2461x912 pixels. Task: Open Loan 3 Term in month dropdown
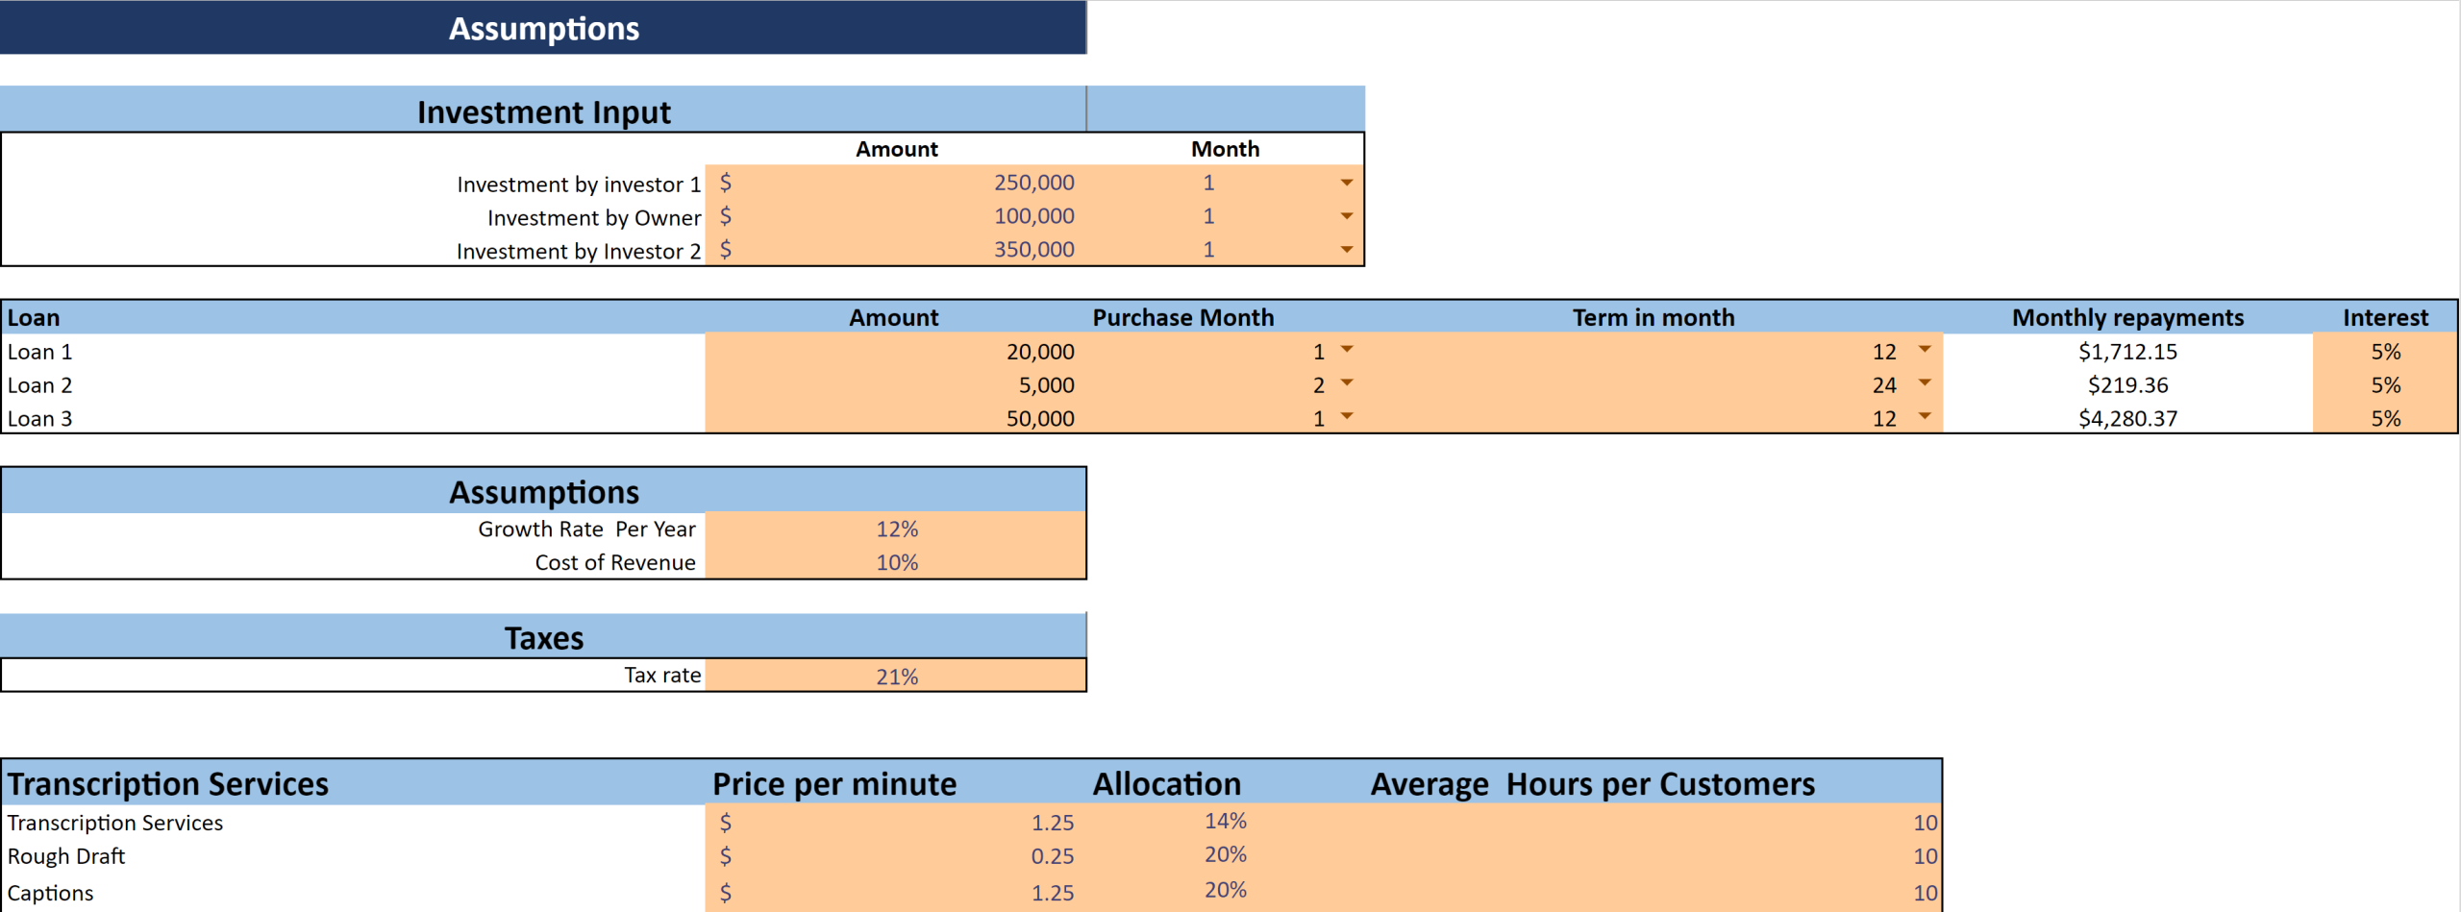tap(1925, 416)
